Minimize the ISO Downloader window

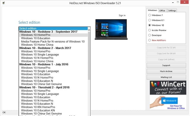(173, 2)
